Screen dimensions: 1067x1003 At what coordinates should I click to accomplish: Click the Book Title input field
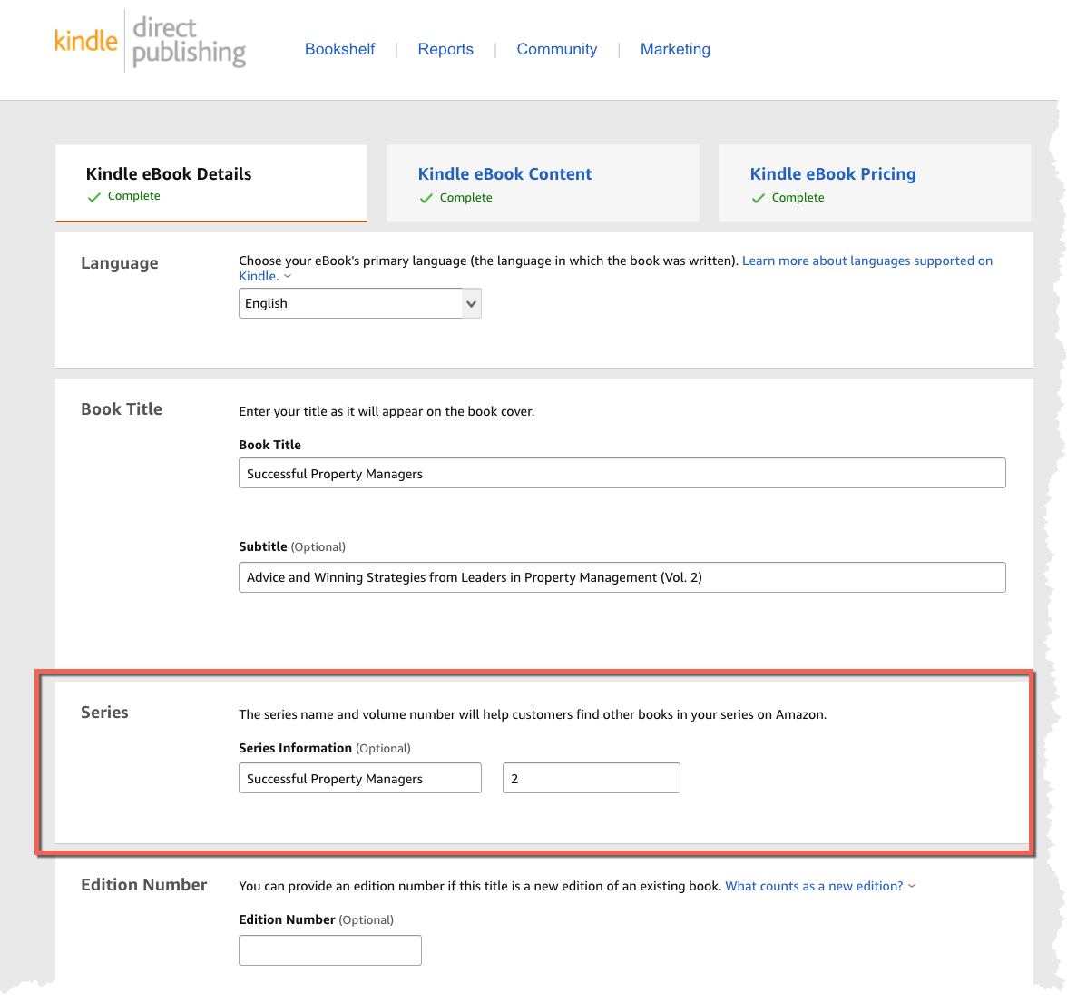click(622, 473)
